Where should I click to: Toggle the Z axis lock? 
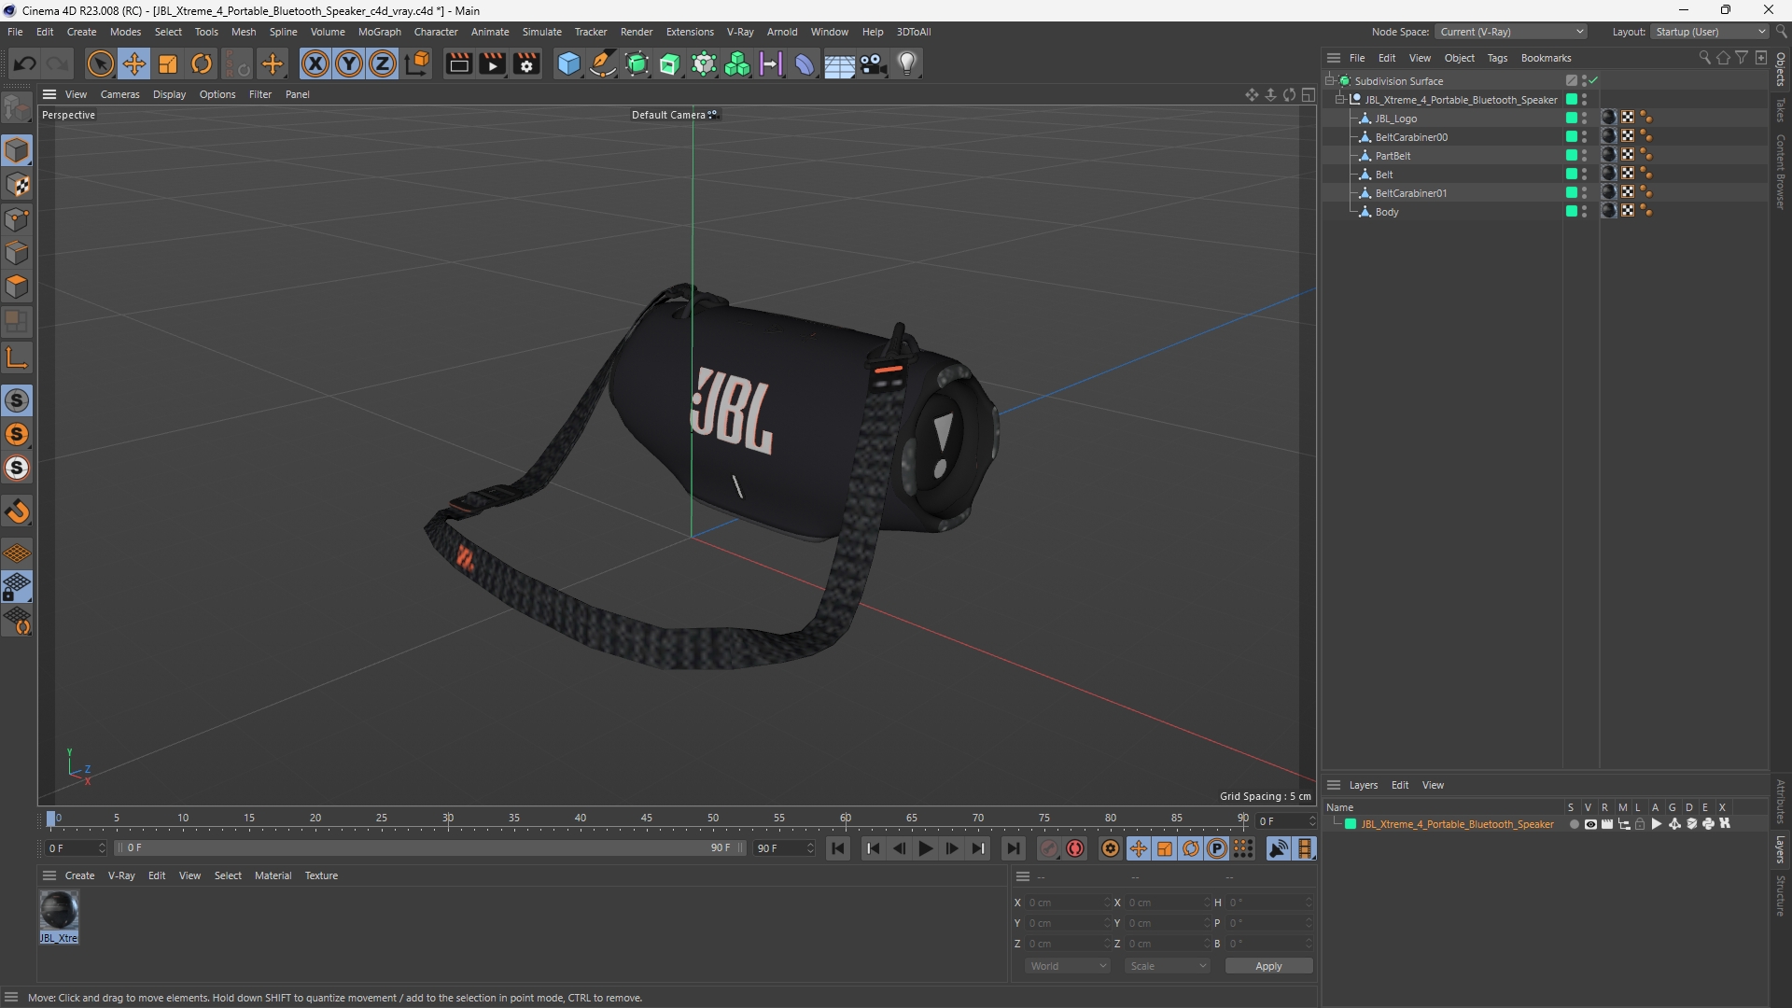(x=383, y=63)
